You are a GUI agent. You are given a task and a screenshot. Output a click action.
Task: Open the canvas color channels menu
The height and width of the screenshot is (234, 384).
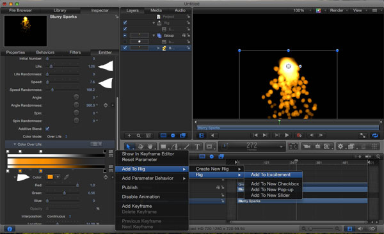318,10
